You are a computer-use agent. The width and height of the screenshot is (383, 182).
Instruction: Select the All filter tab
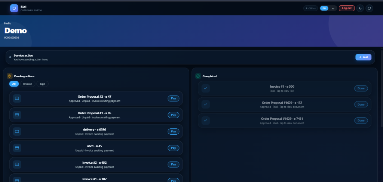point(14,84)
